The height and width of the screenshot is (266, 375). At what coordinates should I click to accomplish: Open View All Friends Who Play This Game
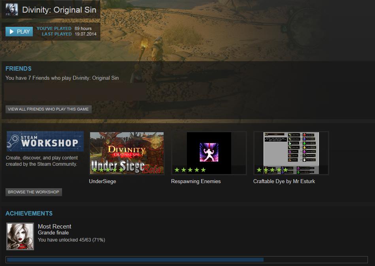(48, 109)
